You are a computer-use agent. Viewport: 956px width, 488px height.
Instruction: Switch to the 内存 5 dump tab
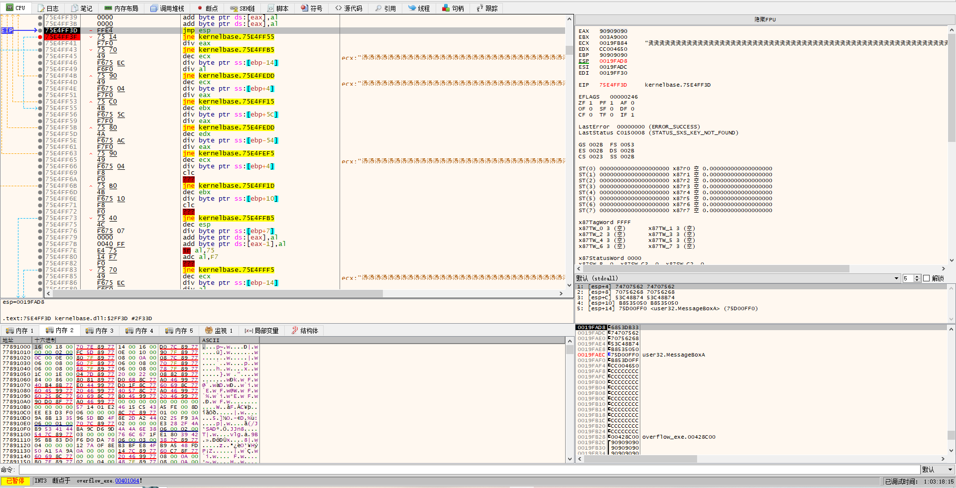[x=179, y=331]
